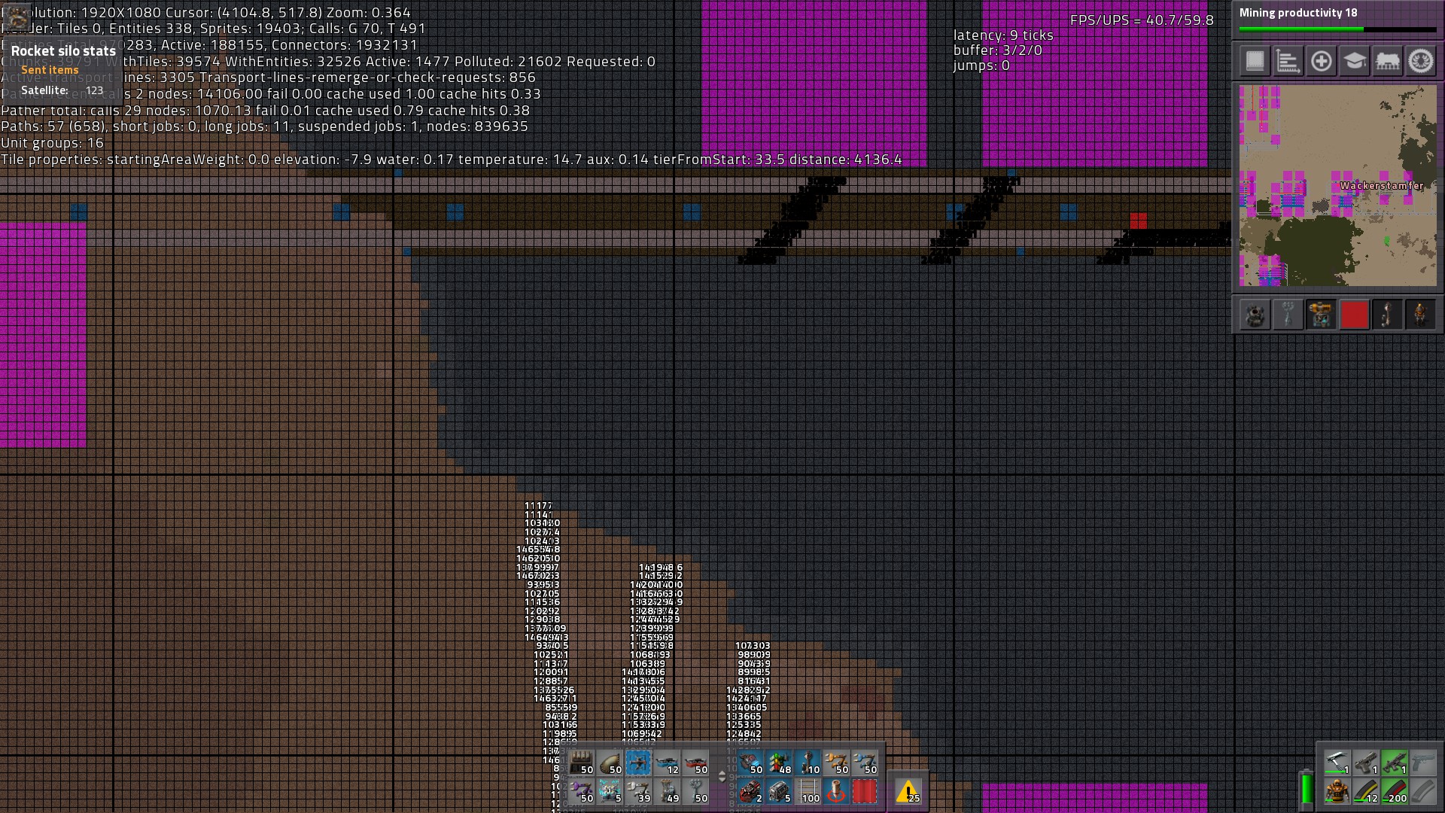Image resolution: width=1445 pixels, height=813 pixels.
Task: Select the steel axe tool slot
Action: (x=1337, y=762)
